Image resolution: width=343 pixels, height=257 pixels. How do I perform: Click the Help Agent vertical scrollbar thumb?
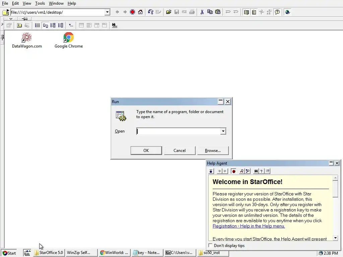coord(335,189)
